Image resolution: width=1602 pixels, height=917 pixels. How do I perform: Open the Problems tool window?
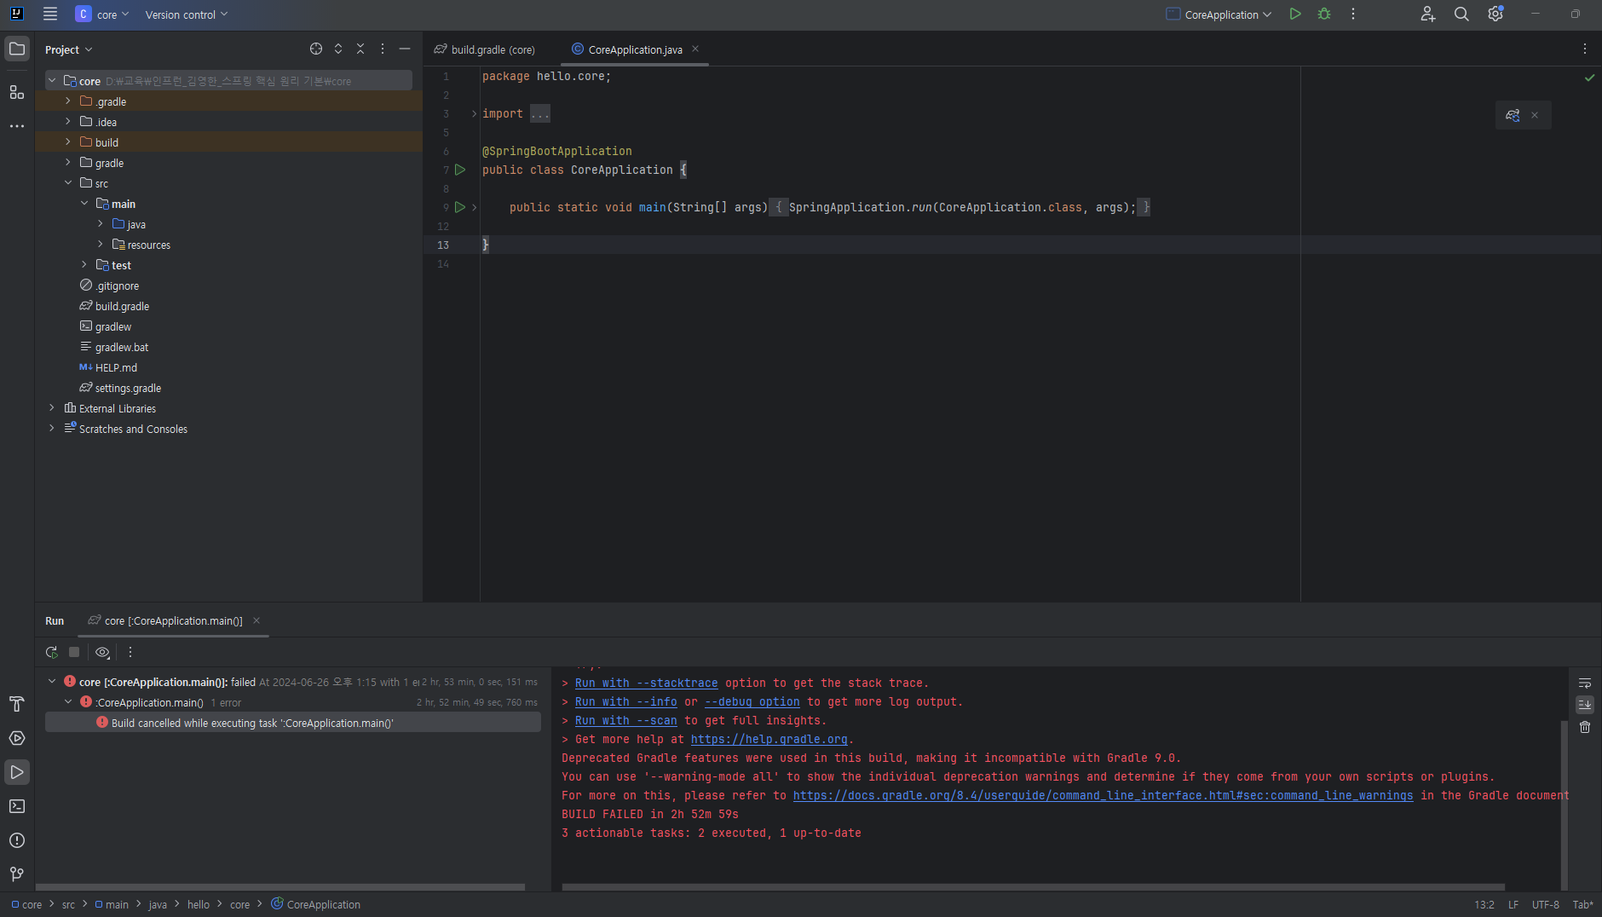click(x=17, y=840)
